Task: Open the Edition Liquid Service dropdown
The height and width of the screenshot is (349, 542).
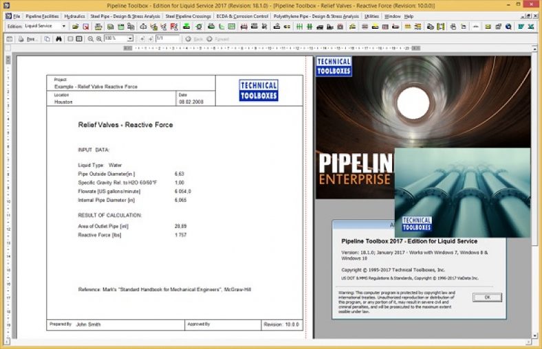Action: pyautogui.click(x=64, y=27)
